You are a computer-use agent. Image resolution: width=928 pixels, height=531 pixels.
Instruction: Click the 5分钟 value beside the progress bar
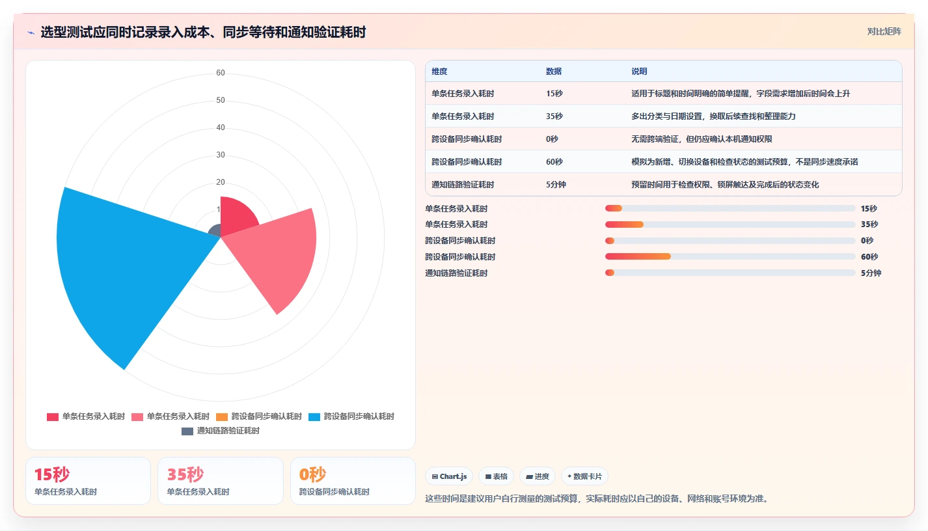[871, 273]
